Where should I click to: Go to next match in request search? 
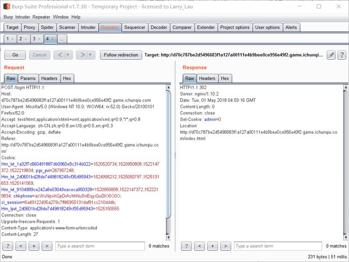[x=47, y=246]
